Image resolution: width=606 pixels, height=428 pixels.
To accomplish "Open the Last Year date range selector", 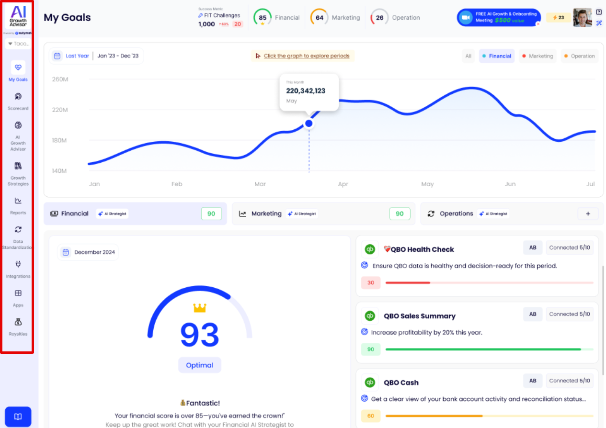I will click(77, 56).
